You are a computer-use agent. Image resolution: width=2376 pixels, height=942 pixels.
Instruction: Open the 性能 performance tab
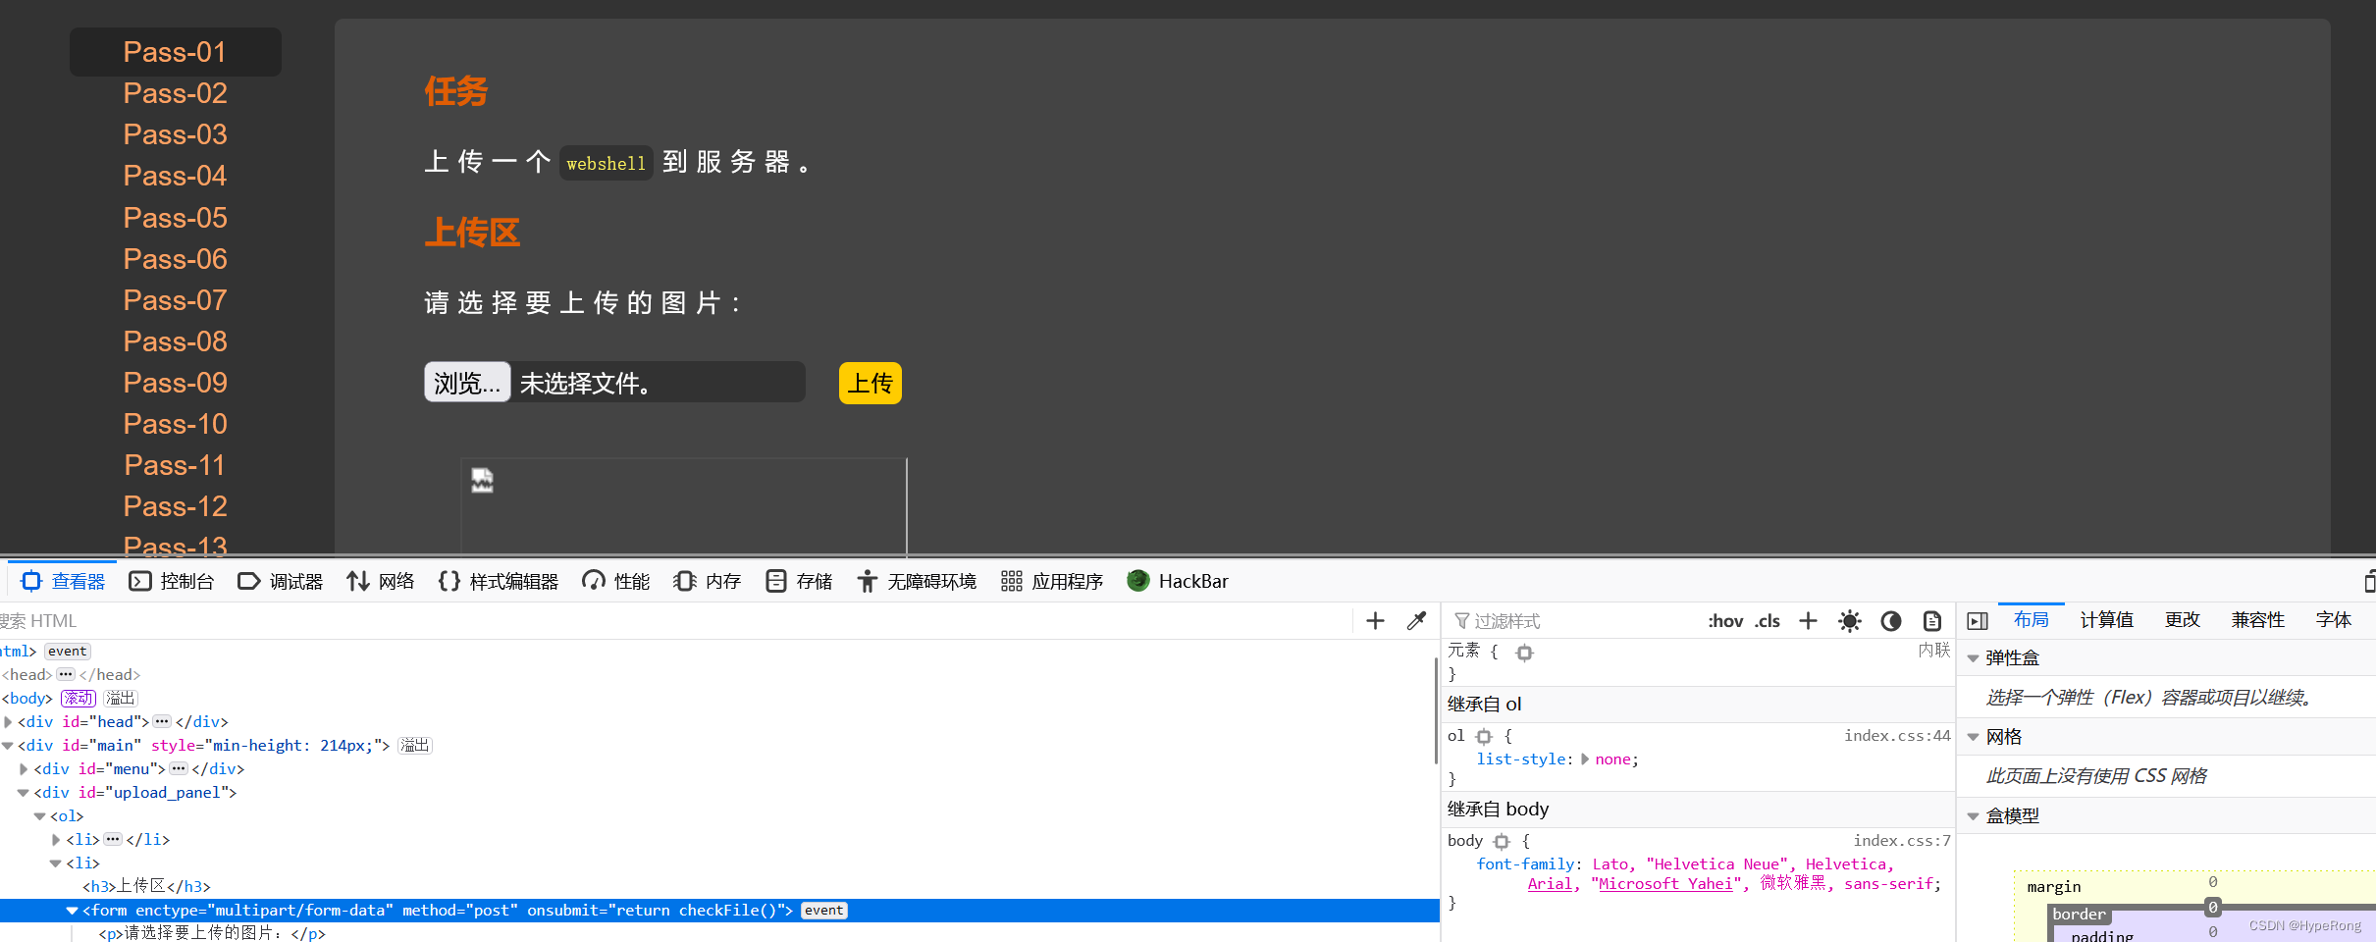pos(616,581)
